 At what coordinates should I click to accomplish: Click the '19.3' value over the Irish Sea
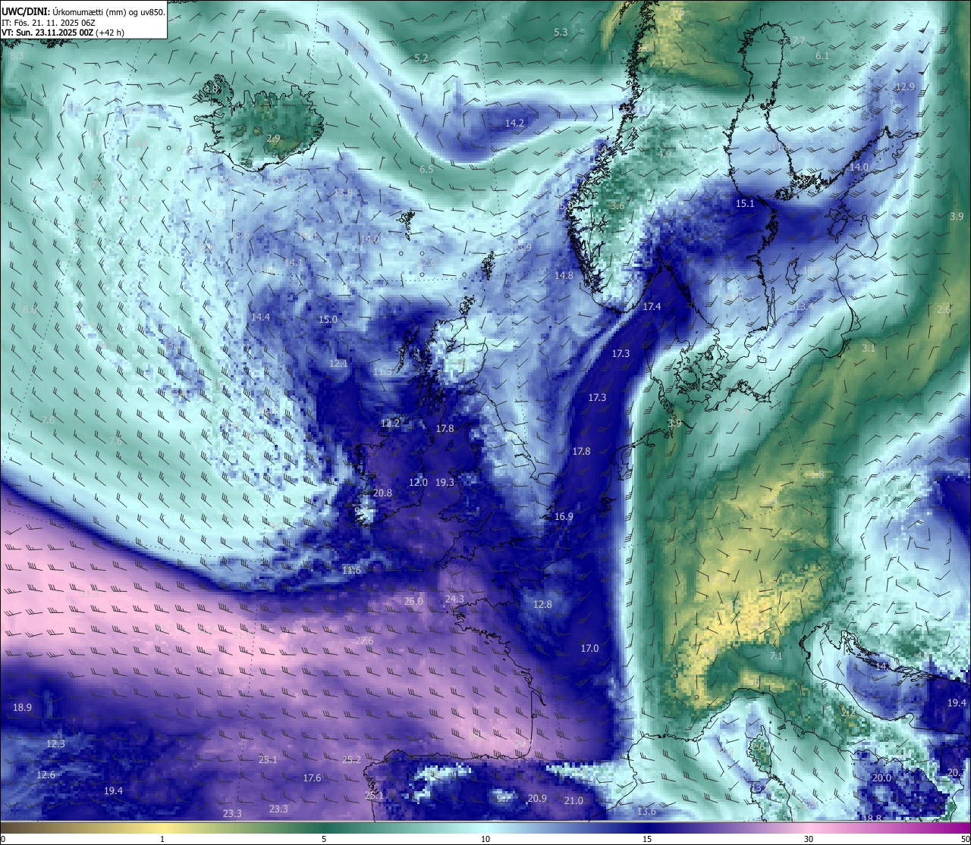445,483
